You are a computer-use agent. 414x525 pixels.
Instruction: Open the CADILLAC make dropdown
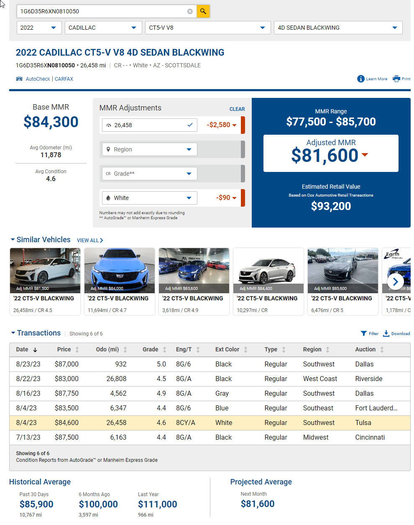(102, 28)
